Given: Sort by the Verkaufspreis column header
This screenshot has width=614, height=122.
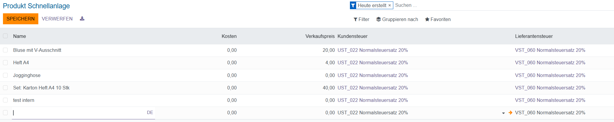Looking at the screenshot, I should tap(320, 36).
